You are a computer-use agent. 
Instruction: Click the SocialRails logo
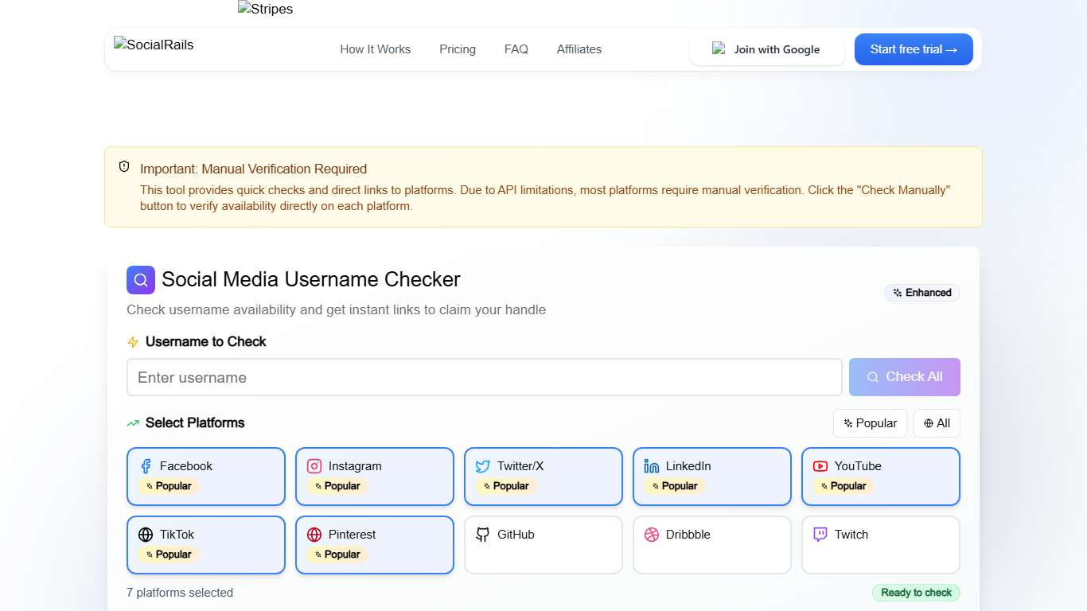[x=154, y=45]
